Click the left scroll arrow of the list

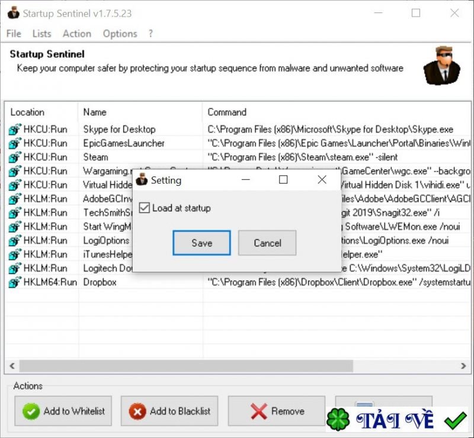[12, 366]
